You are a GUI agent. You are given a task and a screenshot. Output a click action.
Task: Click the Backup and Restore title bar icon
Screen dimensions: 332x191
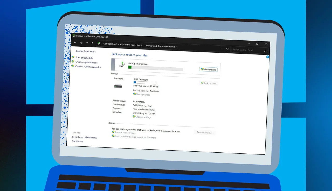click(74, 36)
